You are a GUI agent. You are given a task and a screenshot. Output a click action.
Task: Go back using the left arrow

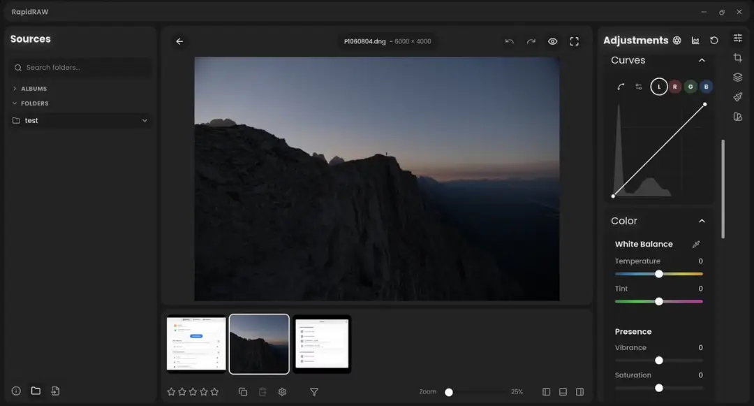(179, 41)
